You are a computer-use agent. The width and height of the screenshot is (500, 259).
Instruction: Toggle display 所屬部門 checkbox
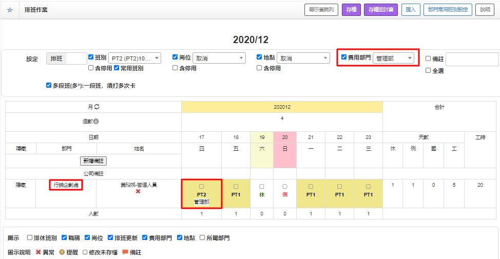pos(202,237)
